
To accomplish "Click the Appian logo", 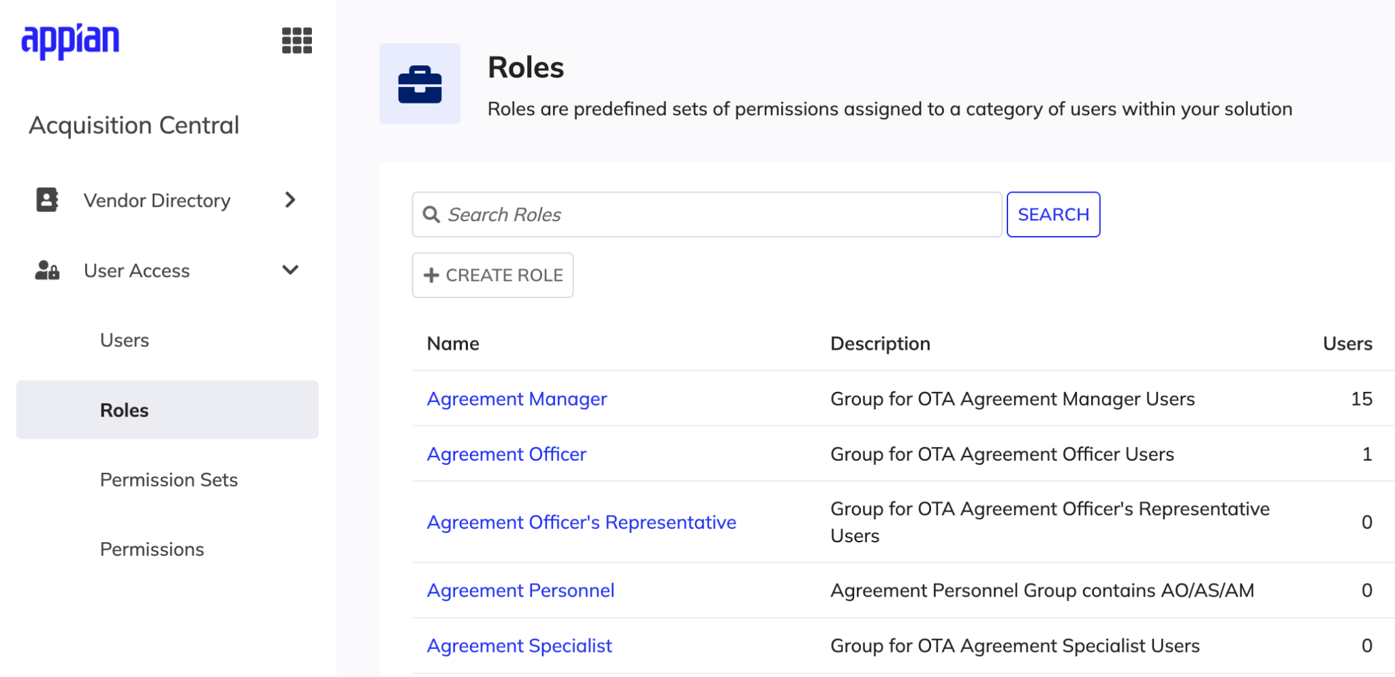I will (x=70, y=41).
